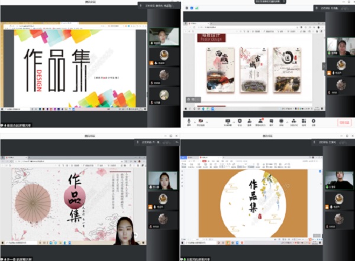Open the Settings gear in the meeting toolbar

[x=314, y=122]
